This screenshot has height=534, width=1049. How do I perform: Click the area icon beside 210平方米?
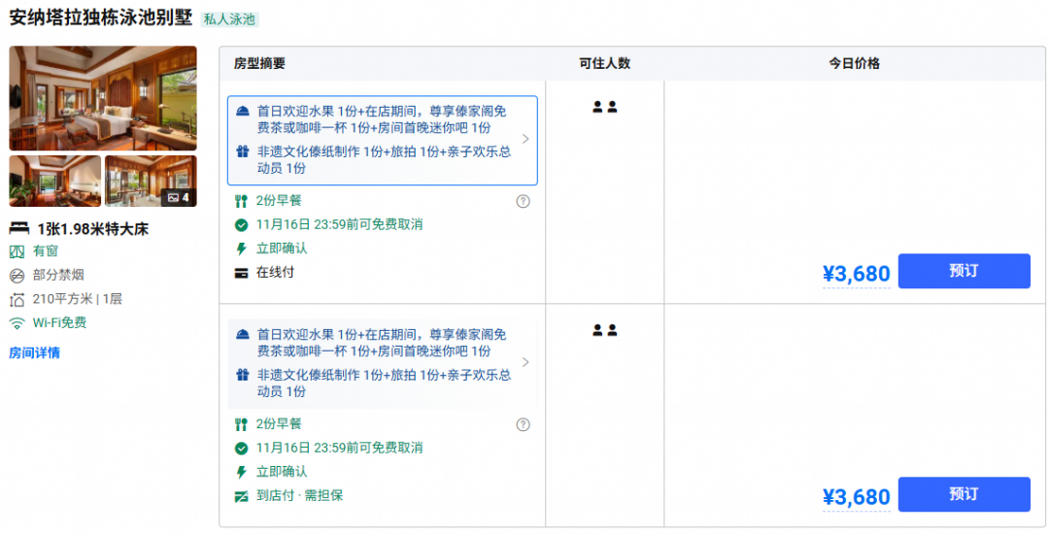(17, 299)
